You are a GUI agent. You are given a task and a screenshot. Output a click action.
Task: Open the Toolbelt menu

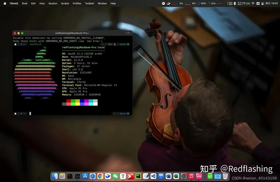tap(90, 3)
